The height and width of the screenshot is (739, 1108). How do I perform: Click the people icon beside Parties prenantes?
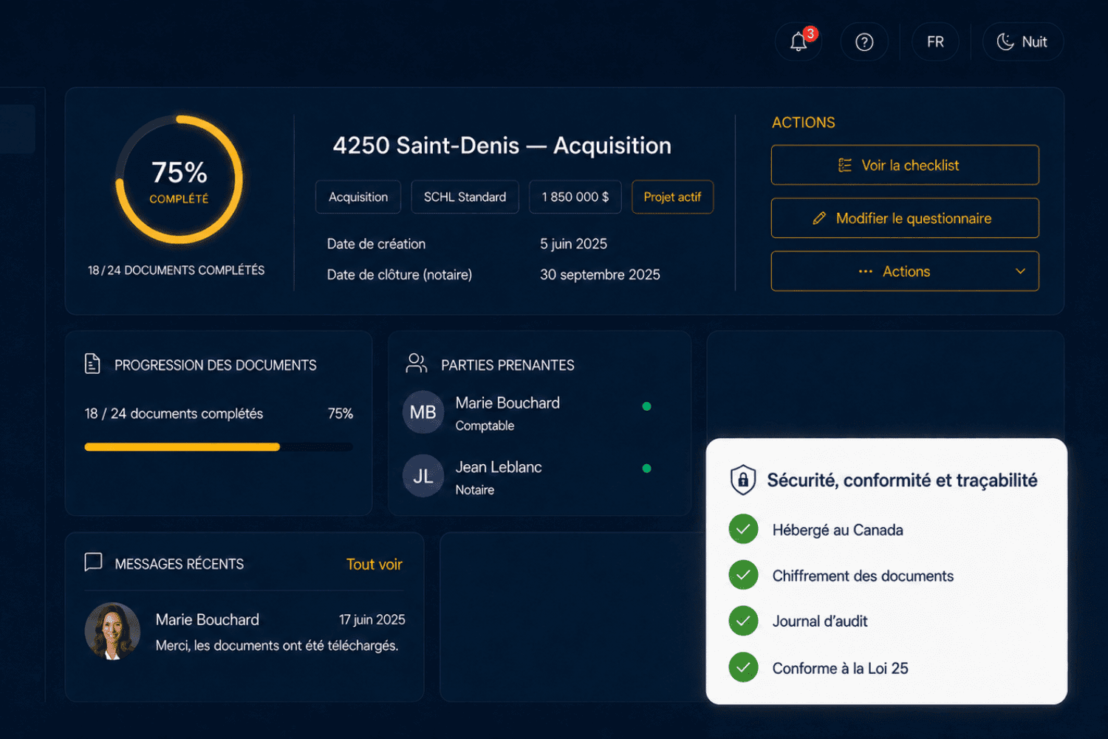point(417,363)
